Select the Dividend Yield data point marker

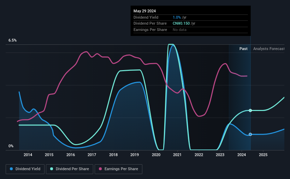(x=250, y=134)
